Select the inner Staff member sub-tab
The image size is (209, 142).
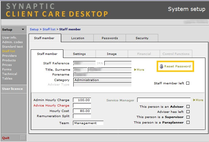coord(47,54)
